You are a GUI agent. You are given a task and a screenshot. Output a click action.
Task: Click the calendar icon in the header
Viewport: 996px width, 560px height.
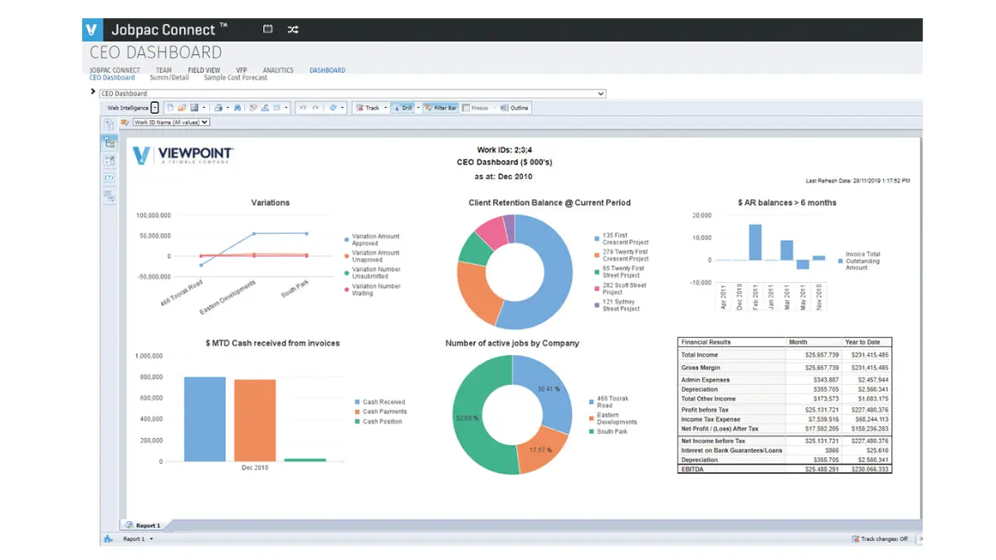point(268,29)
